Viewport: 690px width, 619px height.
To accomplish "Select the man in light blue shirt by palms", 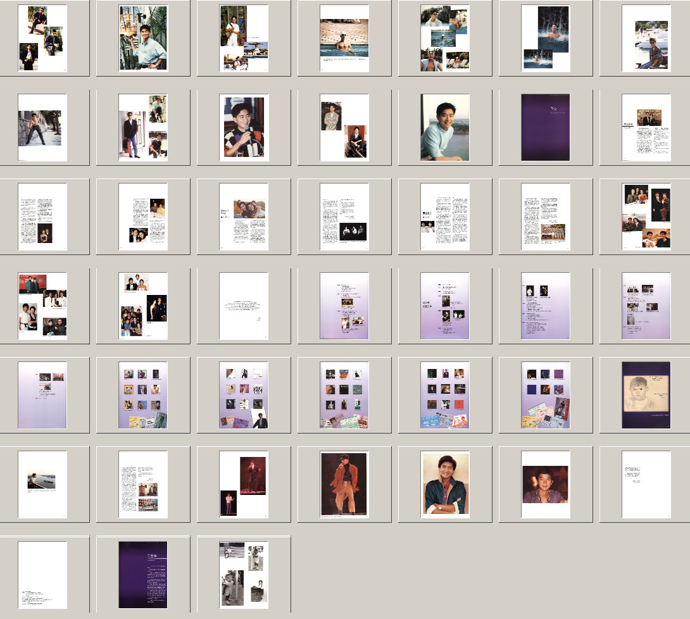I will [143, 38].
